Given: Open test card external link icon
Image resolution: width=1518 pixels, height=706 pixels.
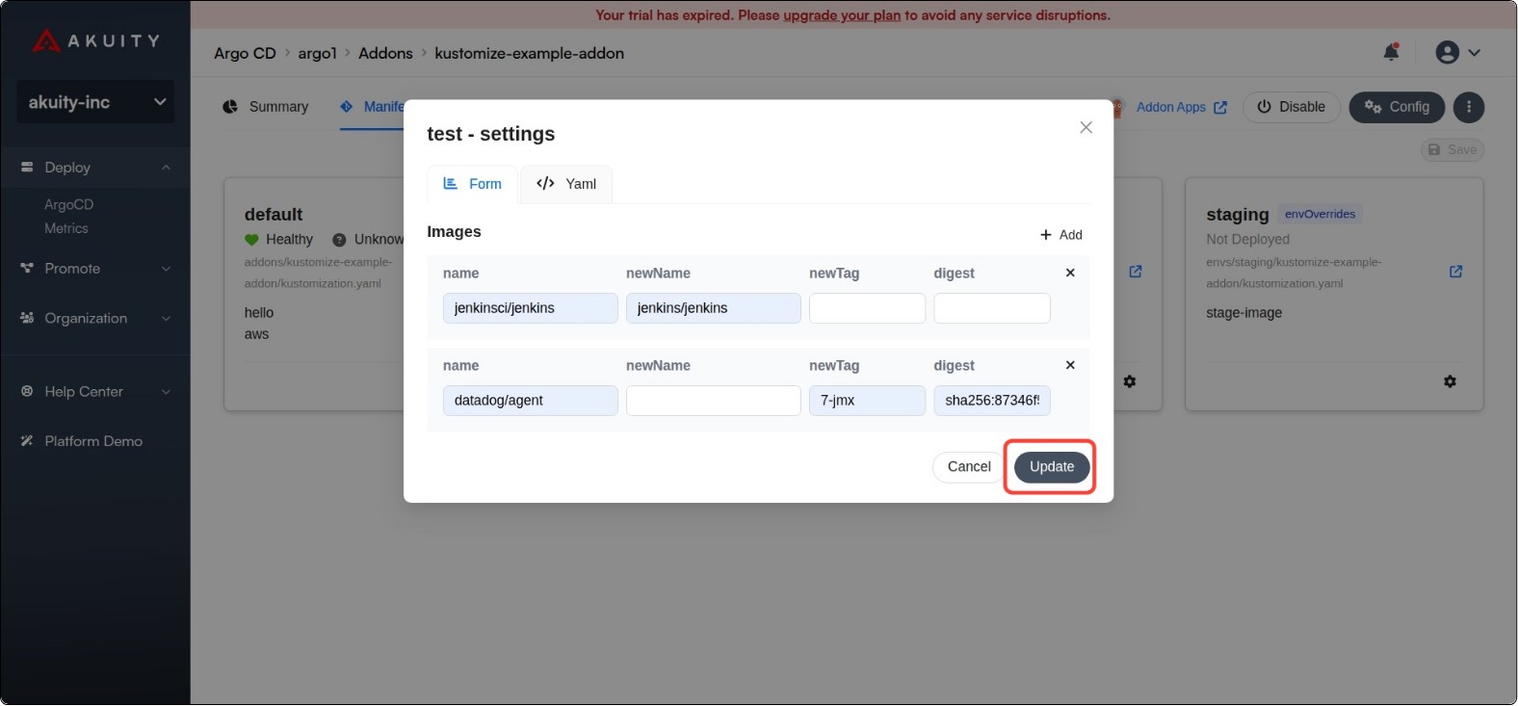Looking at the screenshot, I should click(1136, 273).
